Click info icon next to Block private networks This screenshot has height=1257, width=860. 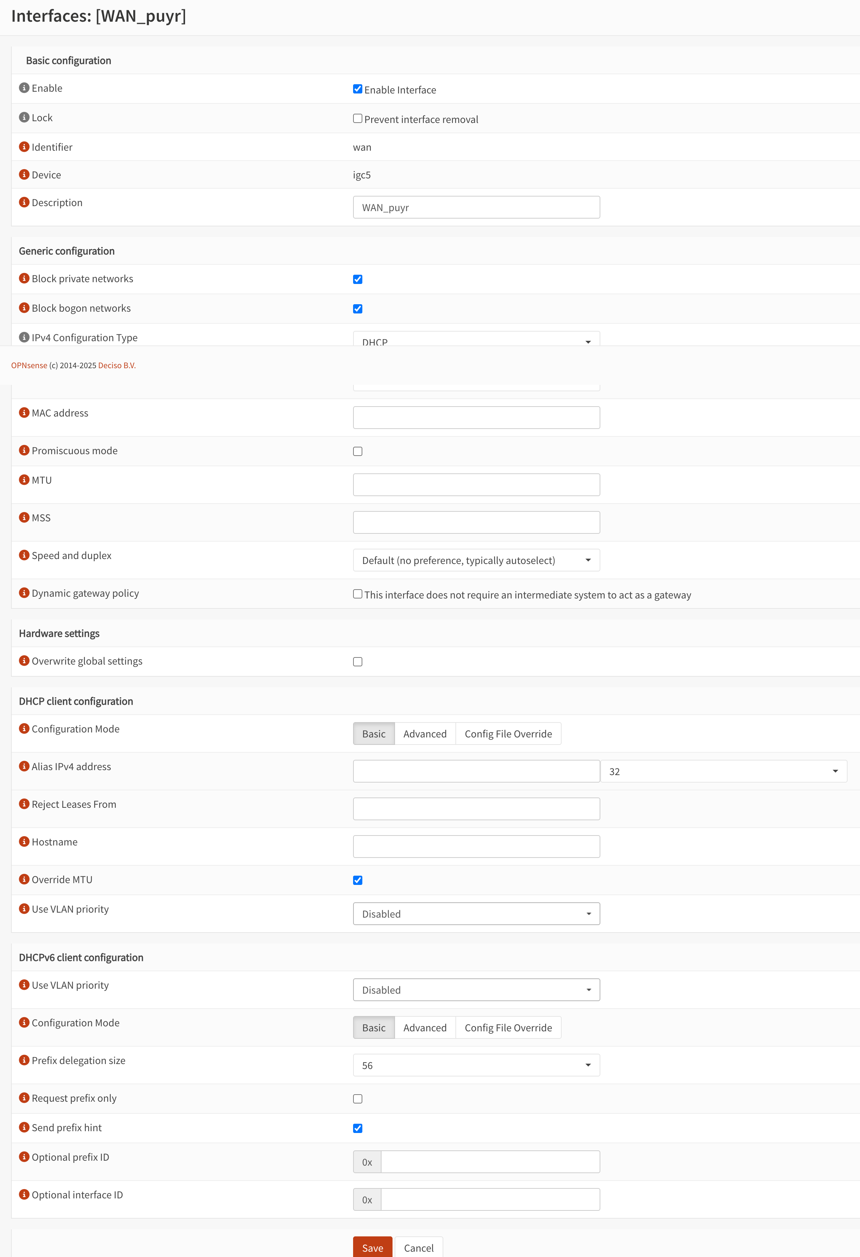[24, 278]
